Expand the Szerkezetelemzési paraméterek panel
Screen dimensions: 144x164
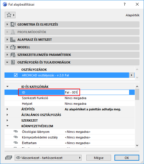click(x=7, y=55)
